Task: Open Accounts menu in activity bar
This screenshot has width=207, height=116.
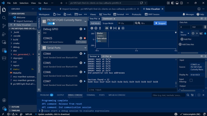Action: click(x=4, y=100)
